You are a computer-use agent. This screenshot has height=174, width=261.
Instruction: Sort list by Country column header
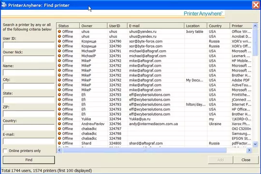tap(218, 26)
